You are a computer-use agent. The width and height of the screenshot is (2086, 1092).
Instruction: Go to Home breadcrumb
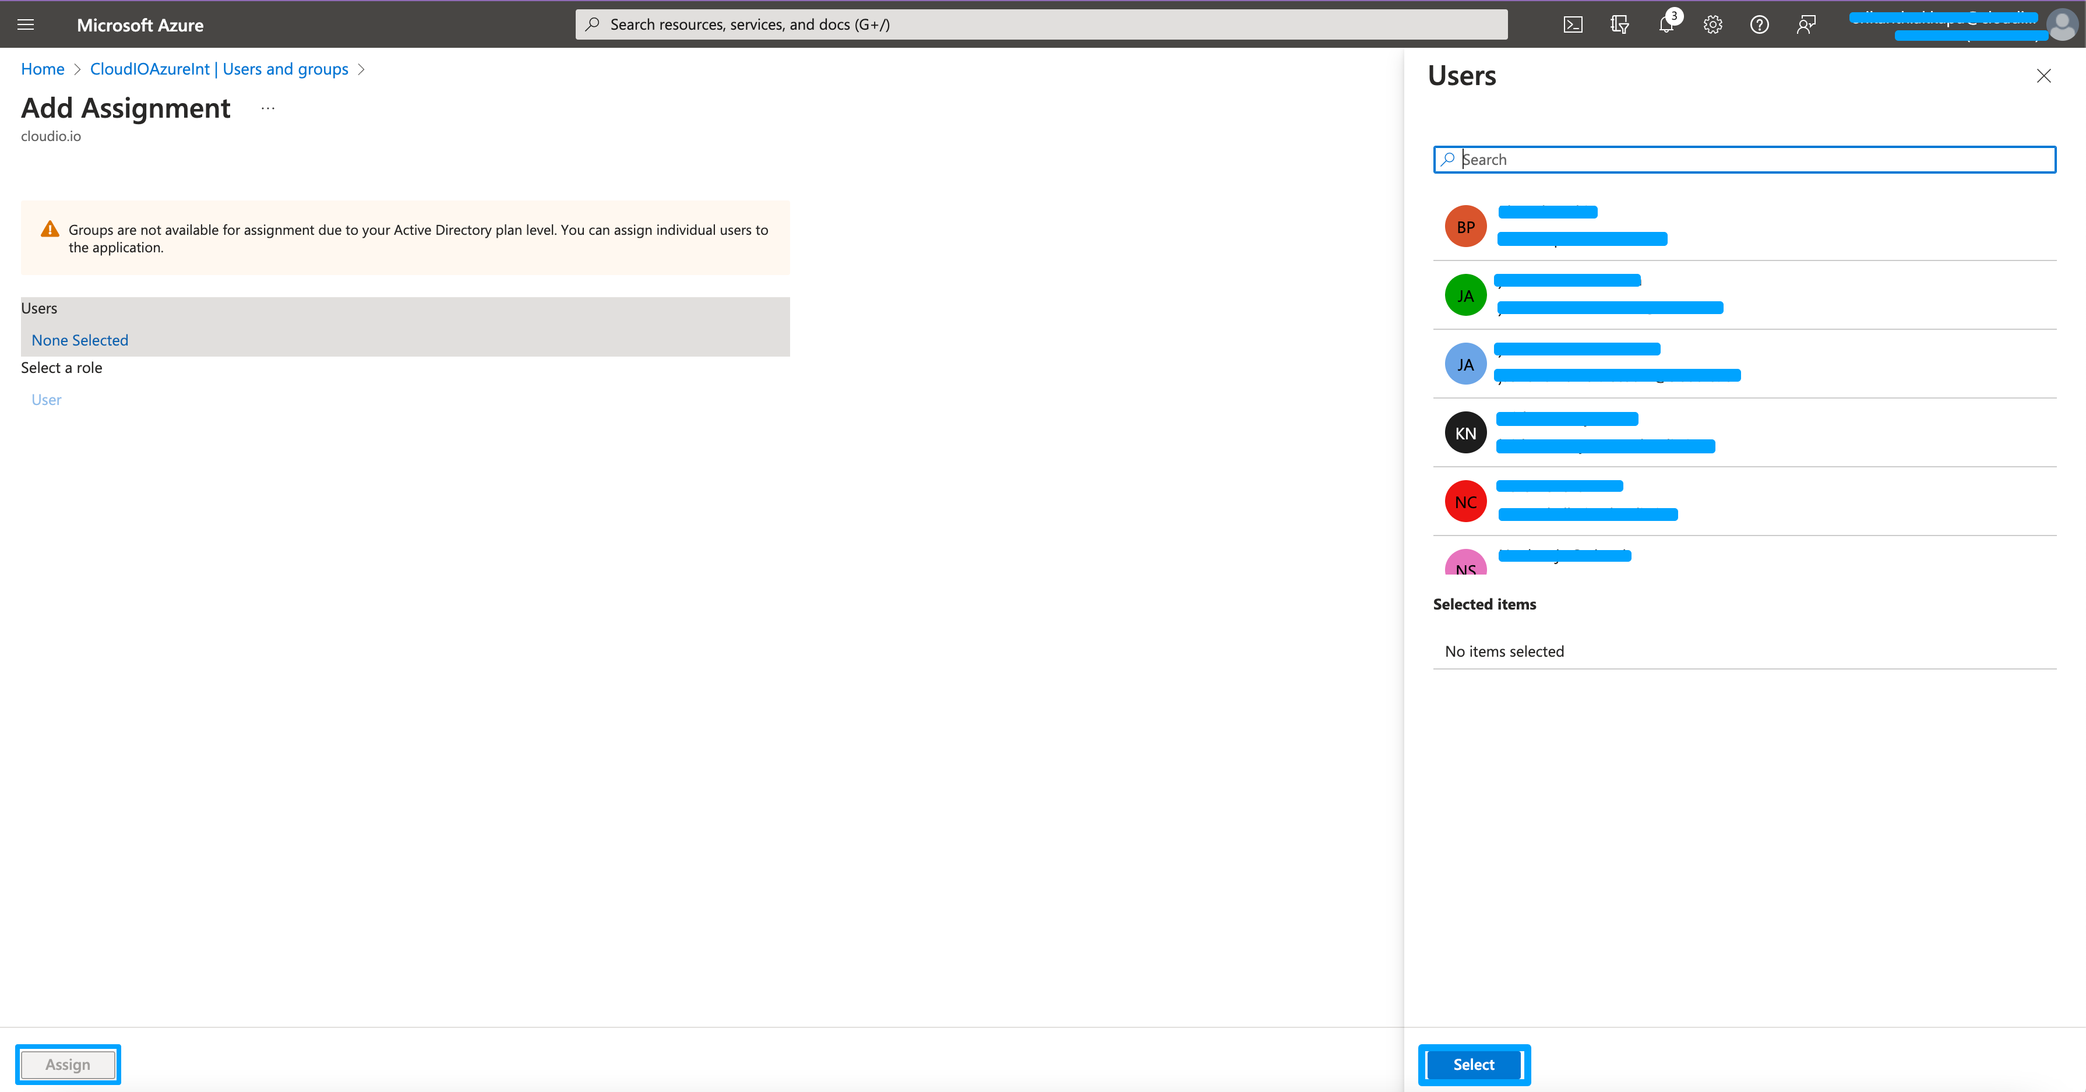pos(42,69)
